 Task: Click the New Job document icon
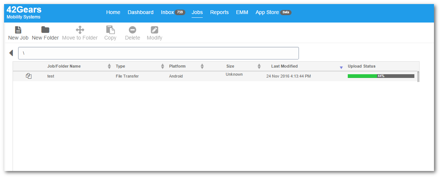pyautogui.click(x=18, y=30)
